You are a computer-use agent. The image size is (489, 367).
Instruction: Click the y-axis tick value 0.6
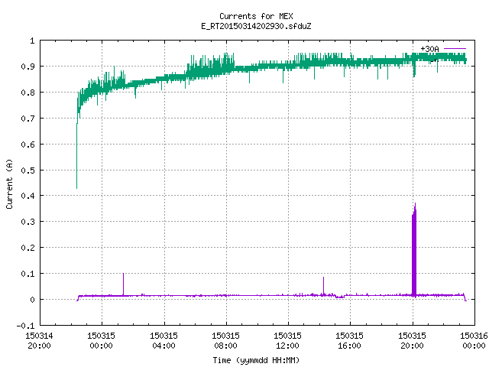tap(28, 145)
